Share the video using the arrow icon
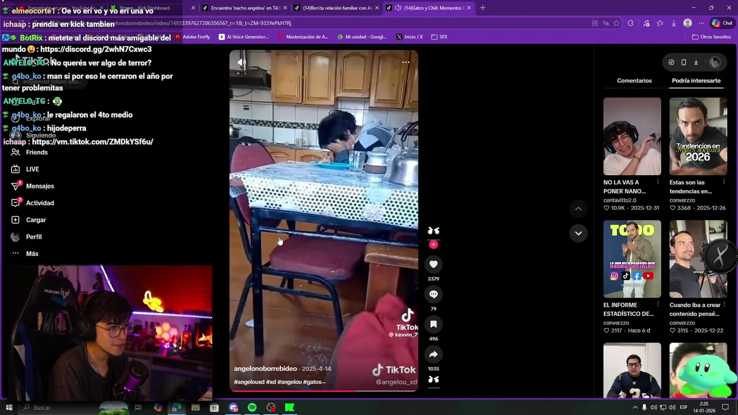Screen dimensions: 738x415 (x=434, y=354)
